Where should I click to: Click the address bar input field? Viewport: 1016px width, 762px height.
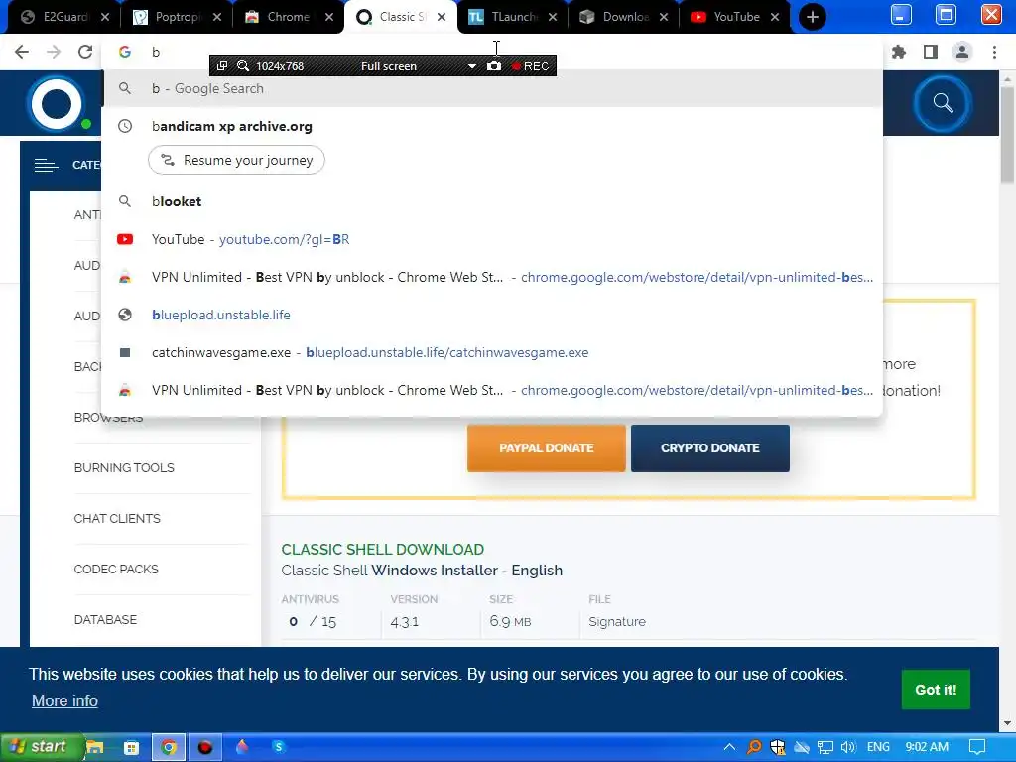[492, 52]
